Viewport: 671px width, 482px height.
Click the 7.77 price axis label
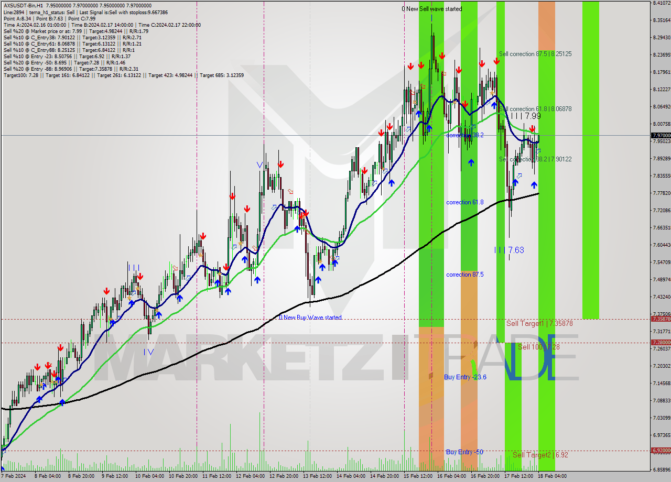tap(662, 193)
